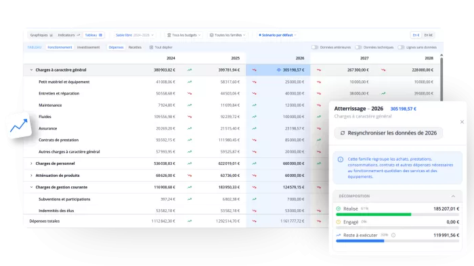Click Tout déplier button
Screen dimensions: 474x266
(161, 47)
